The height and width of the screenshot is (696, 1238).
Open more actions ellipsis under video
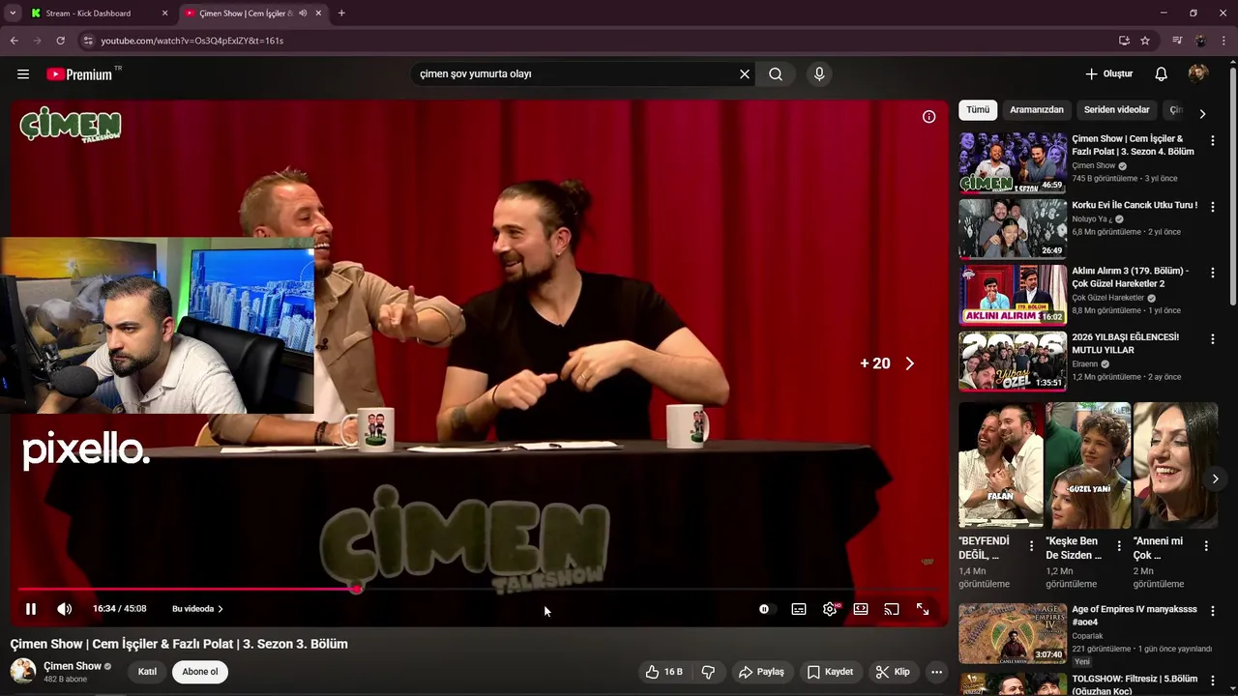pyautogui.click(x=936, y=672)
